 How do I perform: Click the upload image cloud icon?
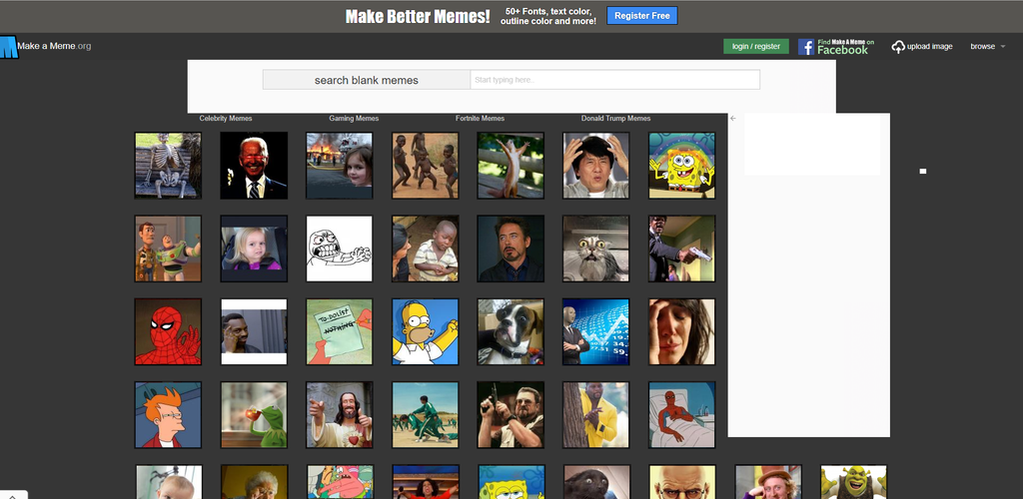(898, 47)
